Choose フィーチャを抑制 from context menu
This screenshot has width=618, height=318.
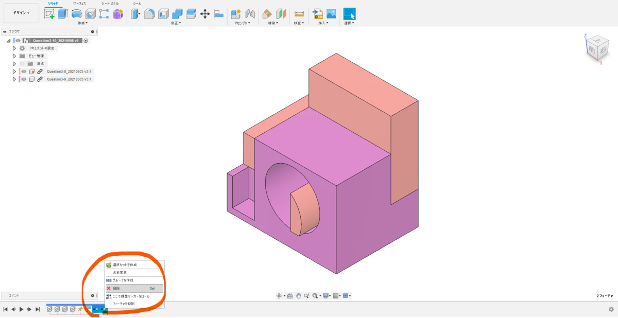point(134,304)
